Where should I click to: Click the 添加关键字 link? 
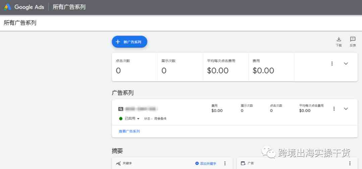click(x=206, y=163)
